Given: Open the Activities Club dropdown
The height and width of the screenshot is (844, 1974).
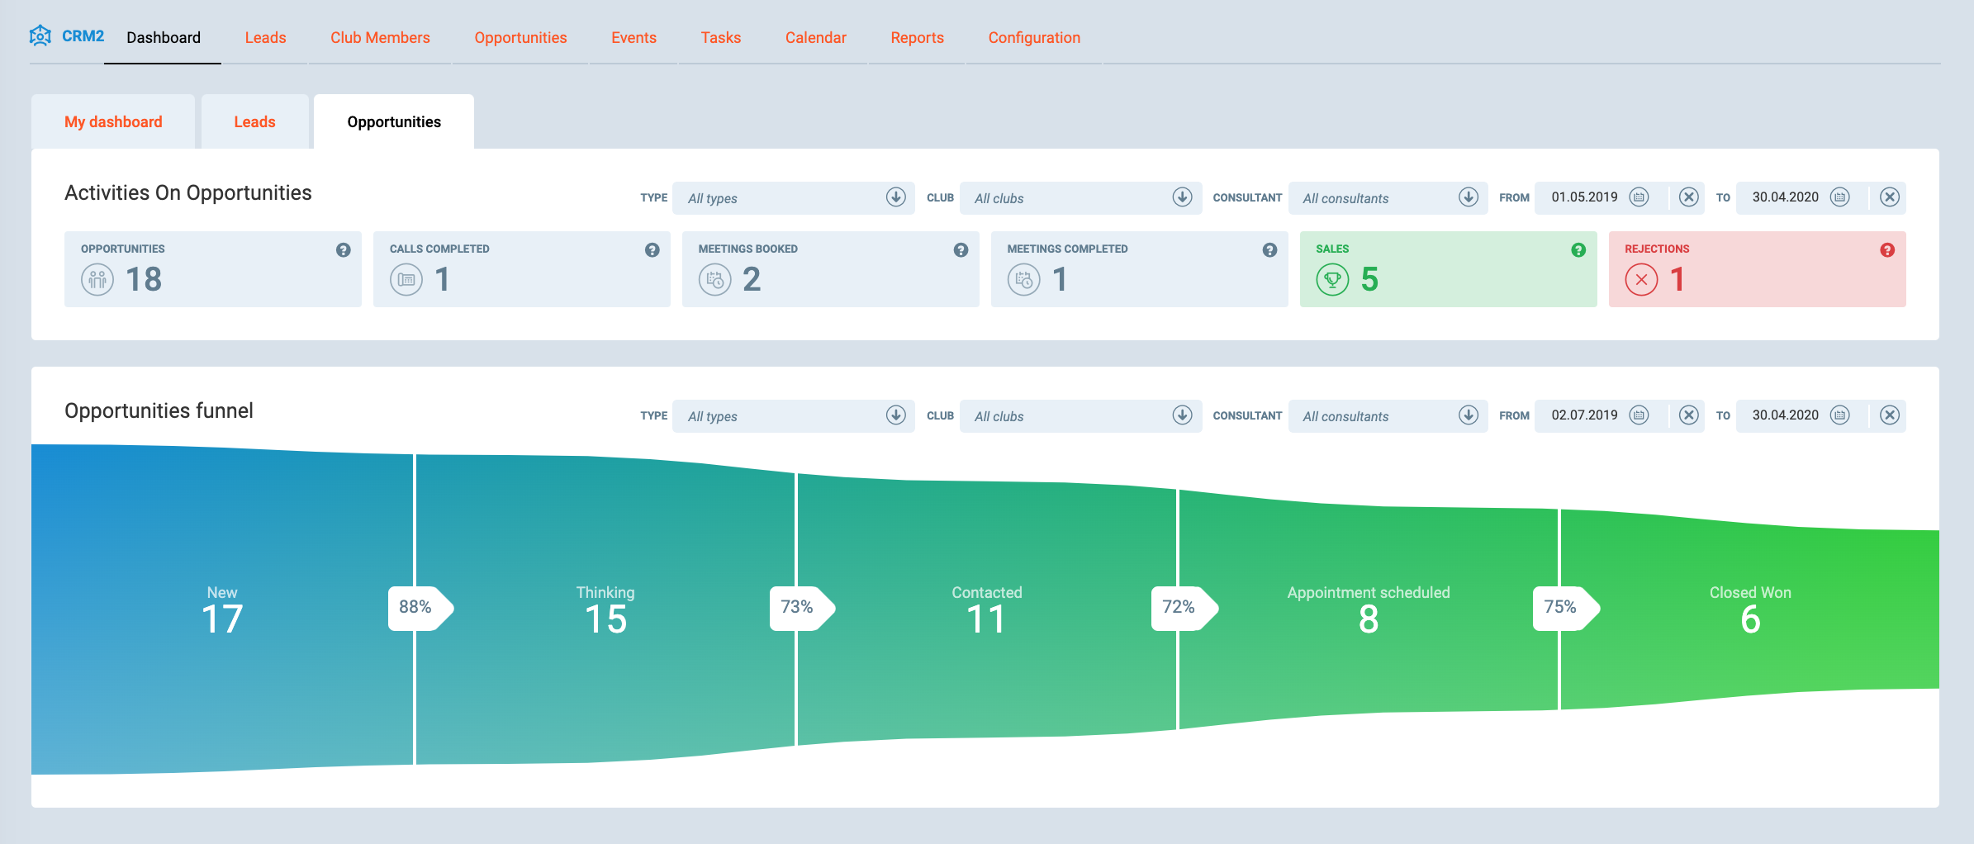Looking at the screenshot, I should coord(1182,197).
